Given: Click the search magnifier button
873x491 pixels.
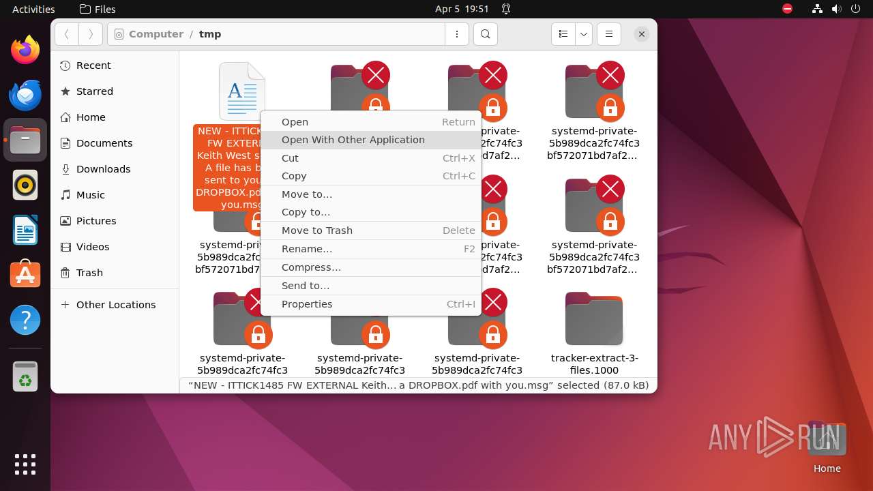Looking at the screenshot, I should pyautogui.click(x=485, y=34).
